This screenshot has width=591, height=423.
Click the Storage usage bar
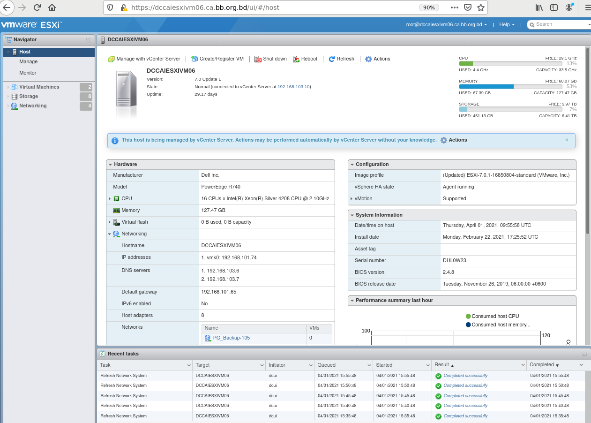[x=510, y=110]
